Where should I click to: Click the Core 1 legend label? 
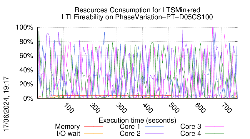pyautogui.click(x=130, y=127)
